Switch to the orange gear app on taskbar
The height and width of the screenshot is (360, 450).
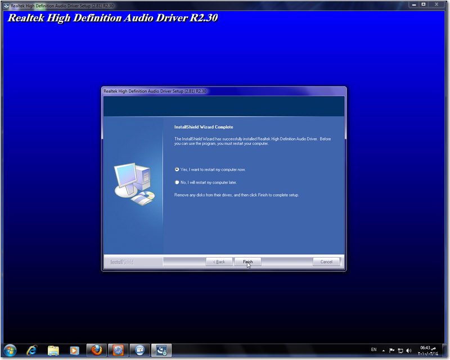pyautogui.click(x=118, y=350)
